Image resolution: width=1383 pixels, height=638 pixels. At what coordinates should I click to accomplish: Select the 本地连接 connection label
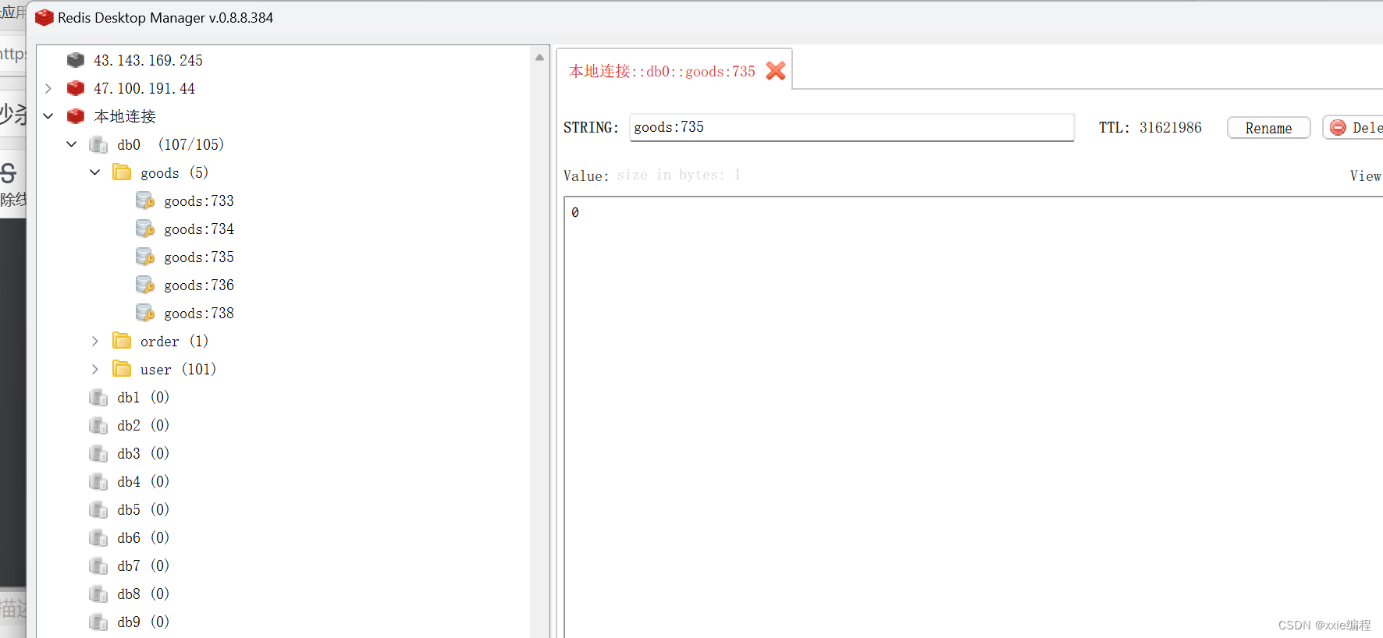point(125,116)
